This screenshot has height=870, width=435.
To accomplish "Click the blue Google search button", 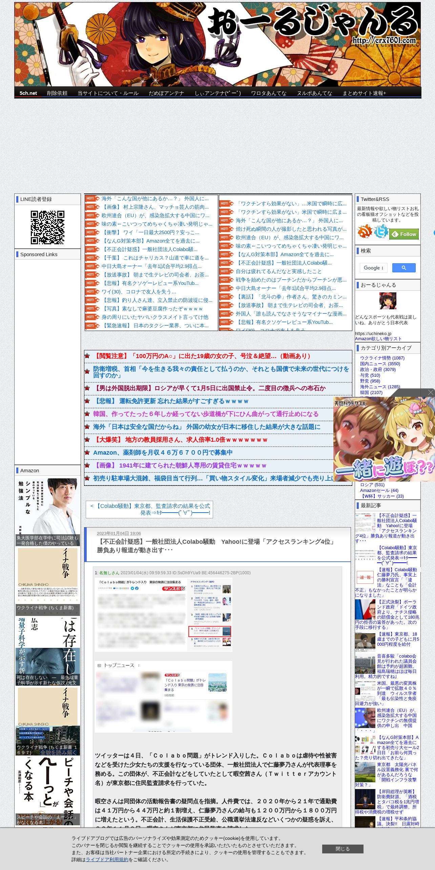I will click(x=404, y=268).
